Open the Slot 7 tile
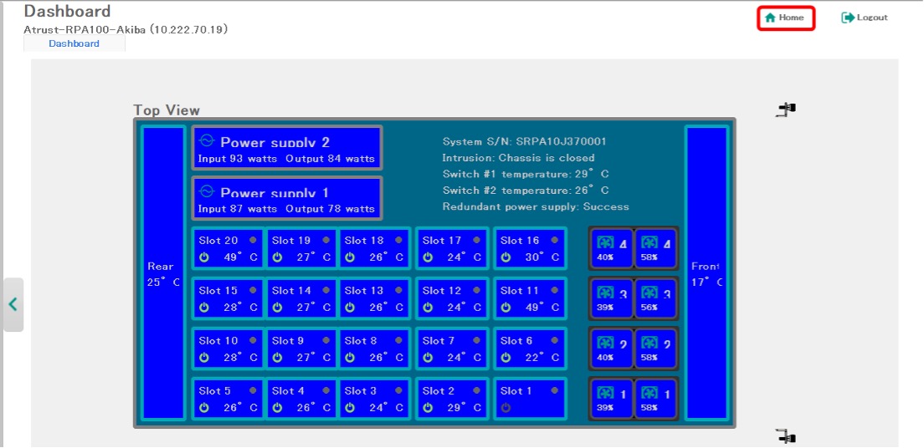Screen dimensions: 924x448 click(451, 349)
